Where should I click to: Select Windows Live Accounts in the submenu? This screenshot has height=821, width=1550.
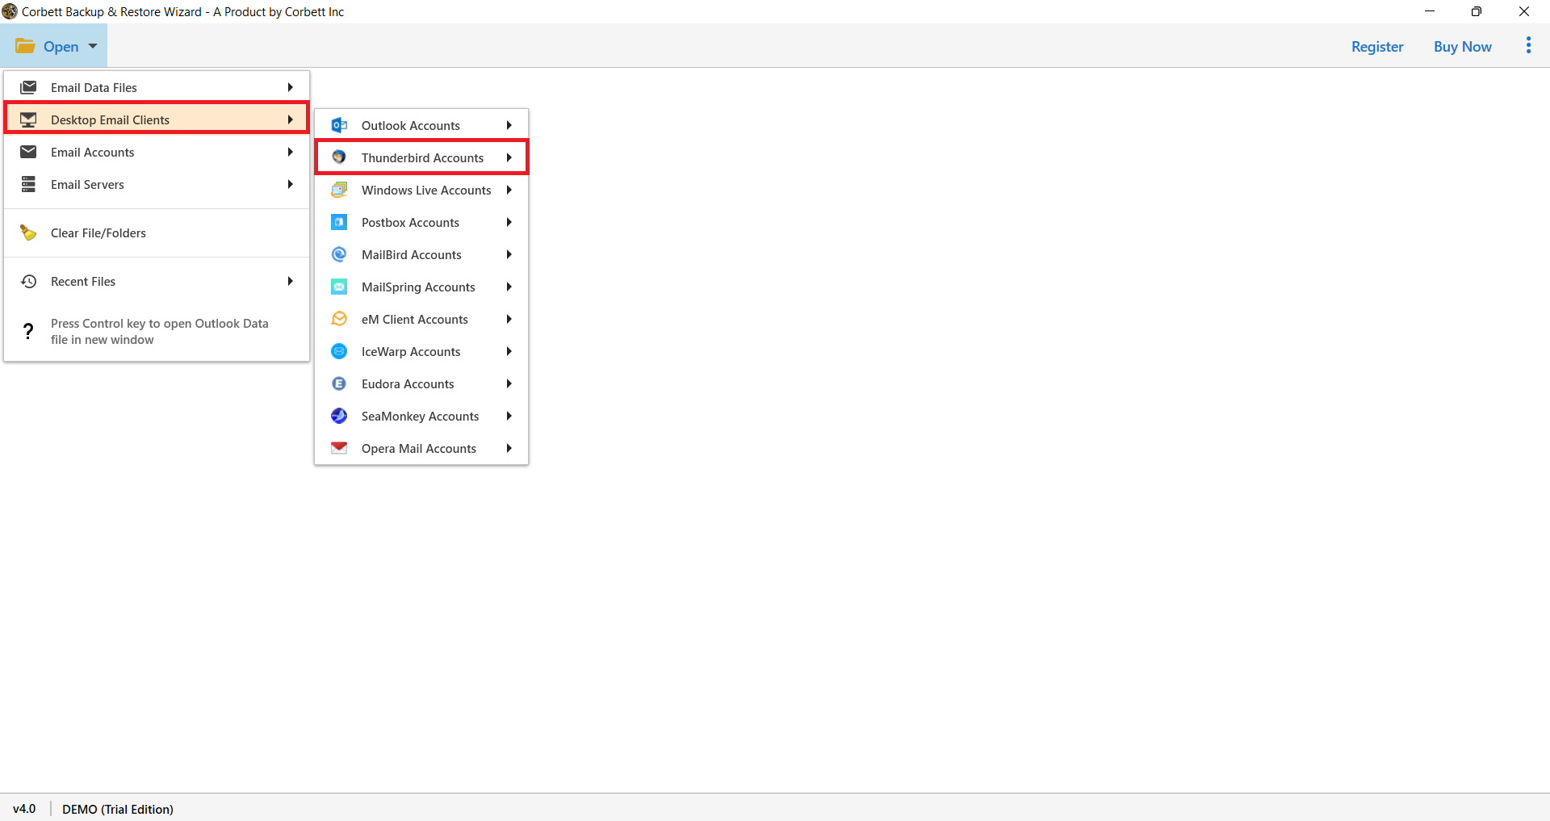pos(421,190)
